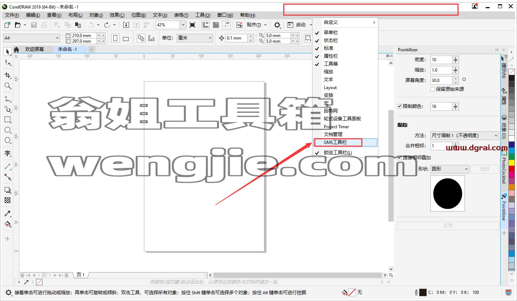The image size is (517, 301).
Task: Select the Text tool
Action: point(7,153)
